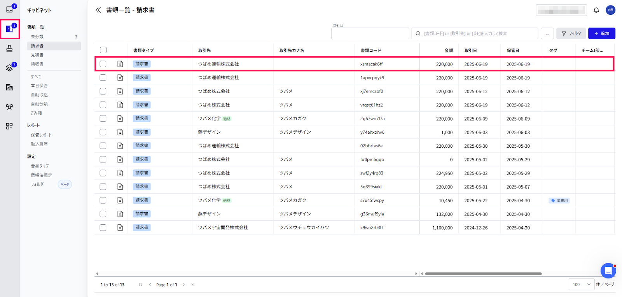Open the cabinet documents icon in rail
The width and height of the screenshot is (622, 297).
pos(9,29)
